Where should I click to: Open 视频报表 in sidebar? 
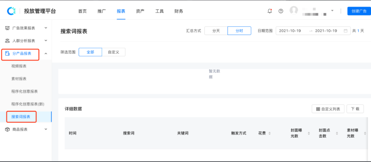tap(19, 66)
